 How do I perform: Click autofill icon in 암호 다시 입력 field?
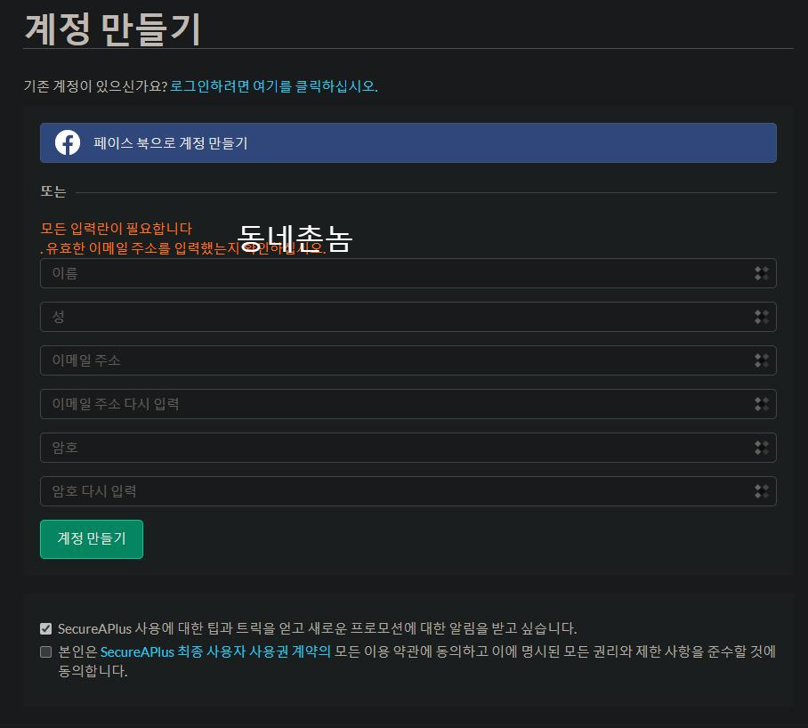[x=761, y=491]
